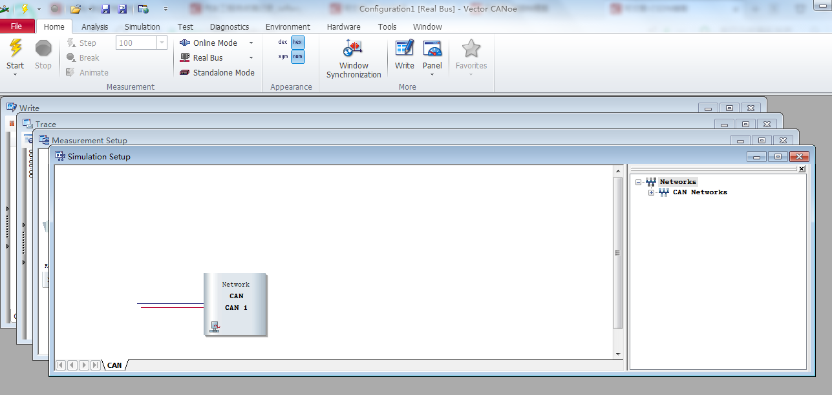Select Standalone Mode label
This screenshot has width=832, height=395.
[x=224, y=73]
